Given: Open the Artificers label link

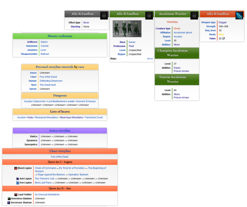Looking at the screenshot, I should (x=32, y=42).
